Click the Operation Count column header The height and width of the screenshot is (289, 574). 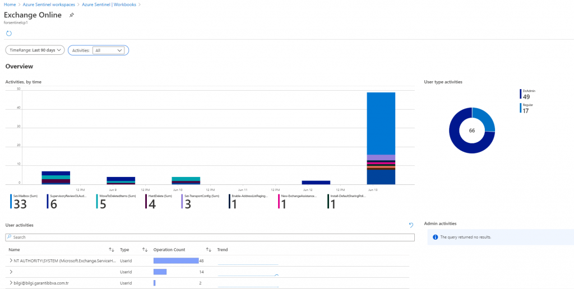(169, 249)
